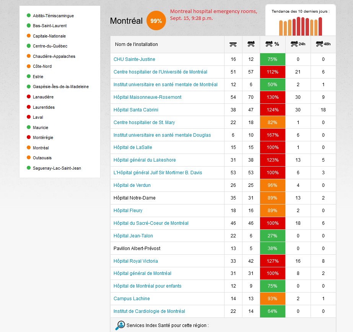Viewport: 353px width, 332px height.
Task: Select the Saguenay-Lac-Saint-Jean region
Action: 57,168
